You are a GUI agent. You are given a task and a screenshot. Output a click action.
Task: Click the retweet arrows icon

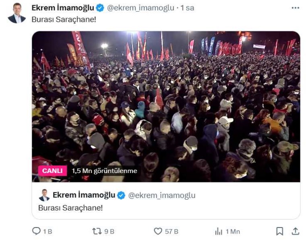97,231
